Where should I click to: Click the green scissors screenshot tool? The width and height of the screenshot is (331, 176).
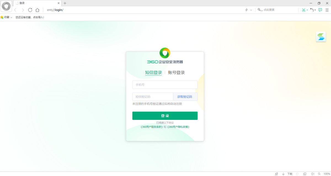304,10
